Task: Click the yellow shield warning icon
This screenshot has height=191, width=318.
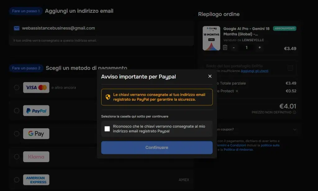Action: tap(108, 97)
